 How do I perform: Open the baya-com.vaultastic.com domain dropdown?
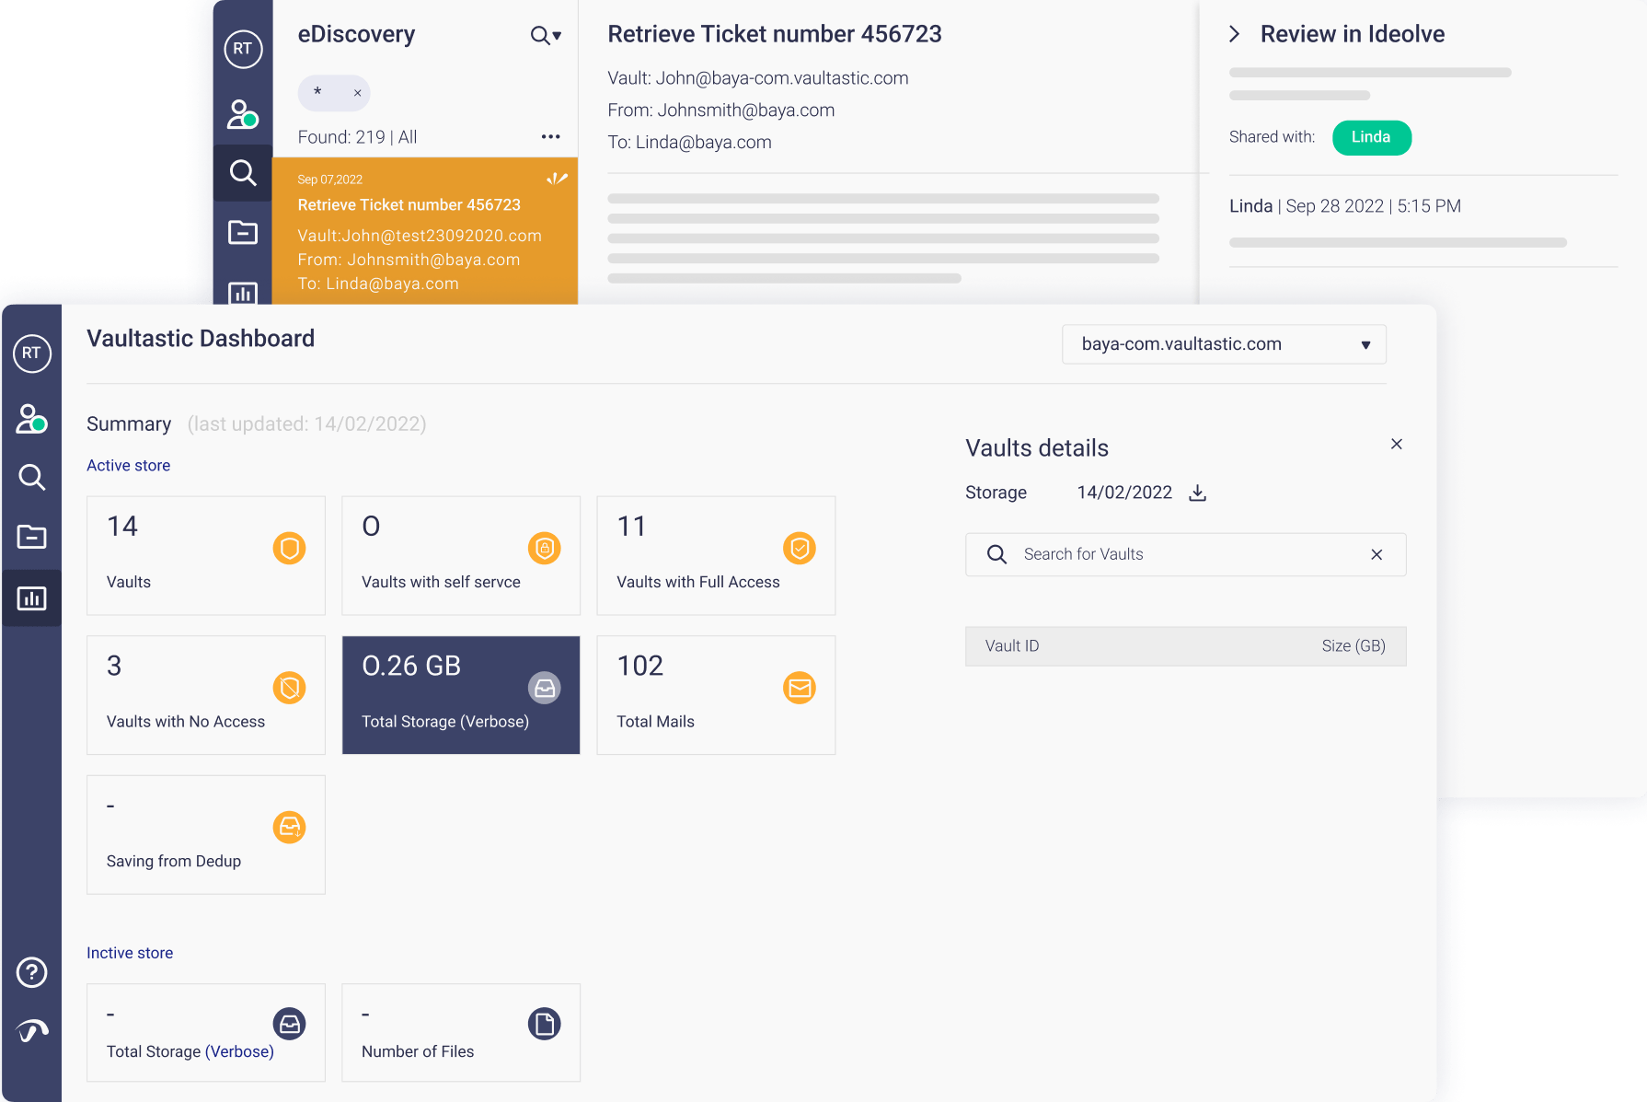[x=1224, y=344]
